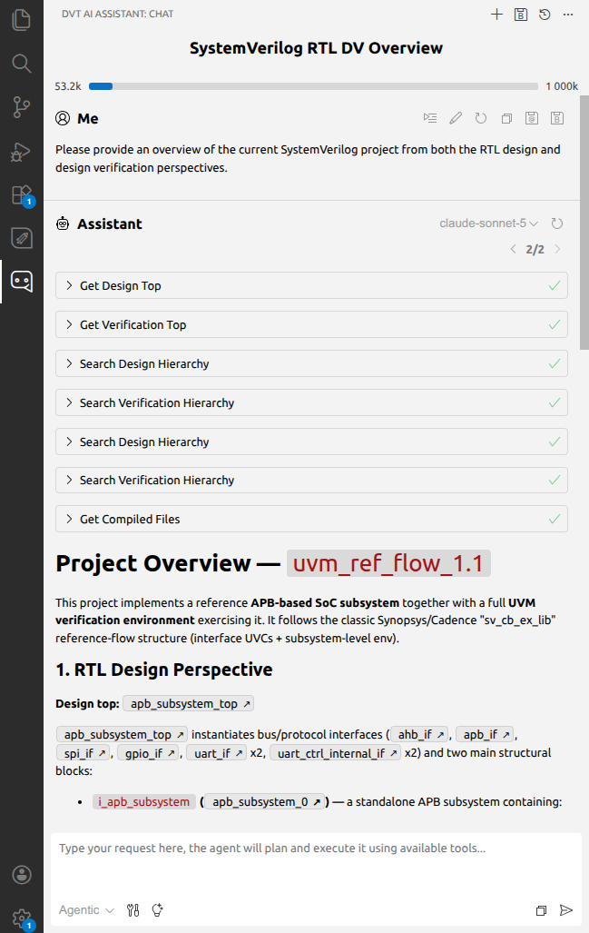Start a new chat with plus icon
This screenshot has width=589, height=933.
coord(496,15)
